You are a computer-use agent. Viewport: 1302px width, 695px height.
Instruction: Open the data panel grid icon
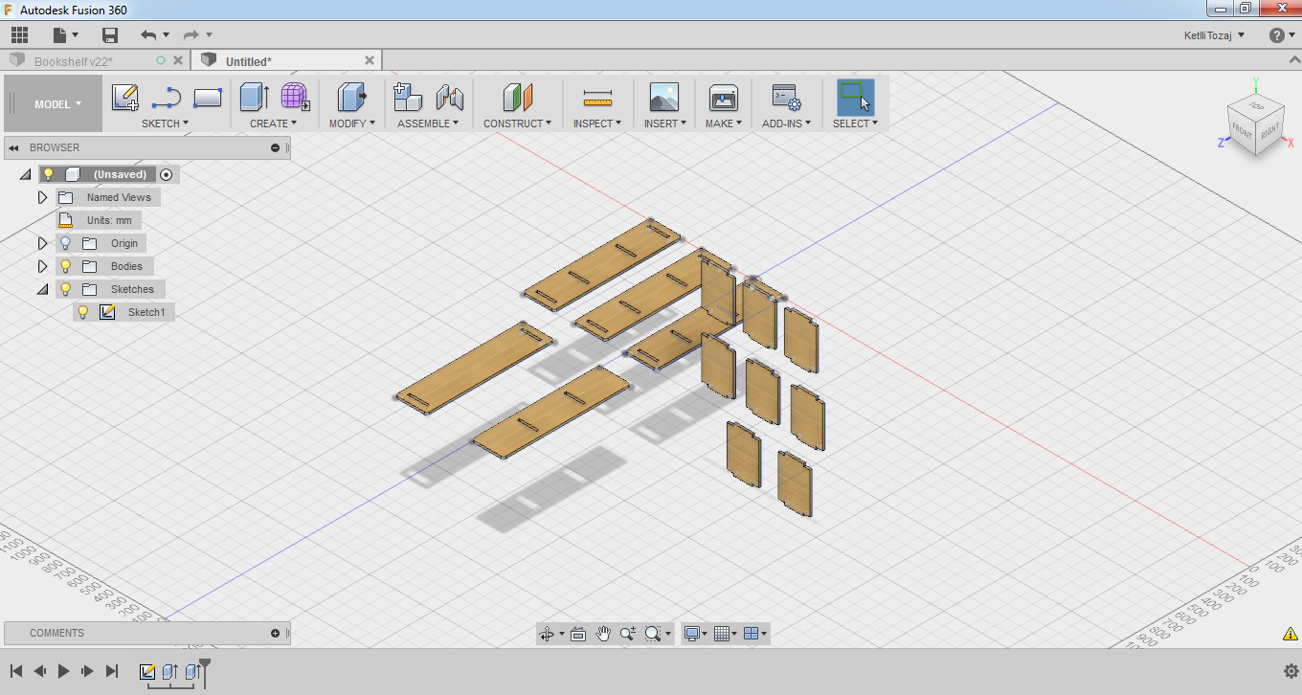[19, 35]
